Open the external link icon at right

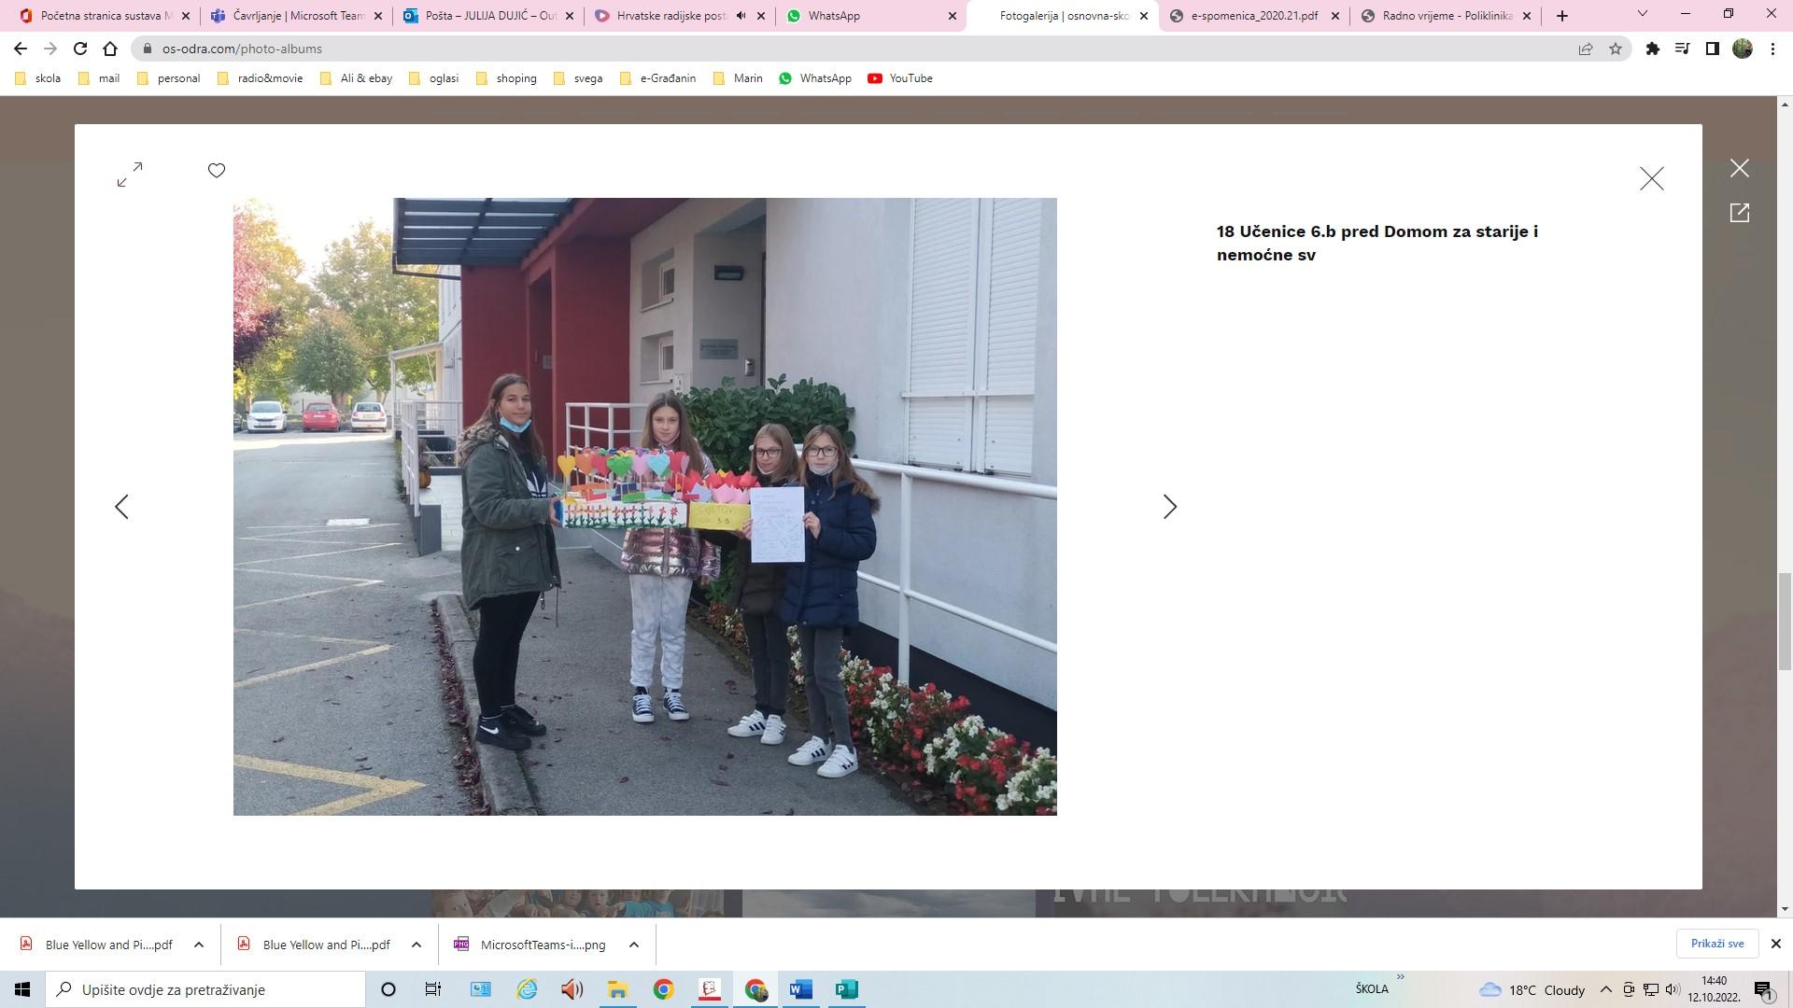[1739, 213]
